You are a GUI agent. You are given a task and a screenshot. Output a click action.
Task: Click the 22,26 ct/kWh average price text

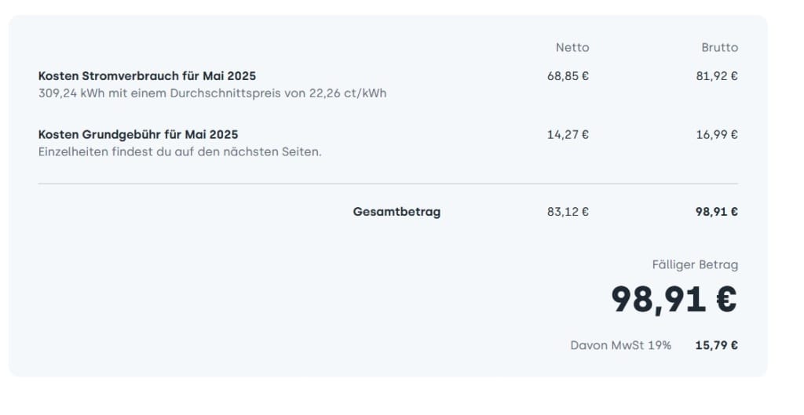pos(348,93)
